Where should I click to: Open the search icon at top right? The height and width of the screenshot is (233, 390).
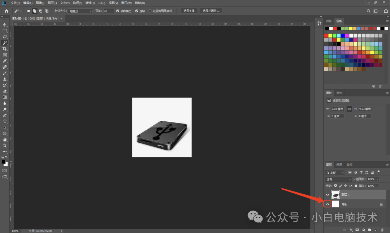point(368,11)
